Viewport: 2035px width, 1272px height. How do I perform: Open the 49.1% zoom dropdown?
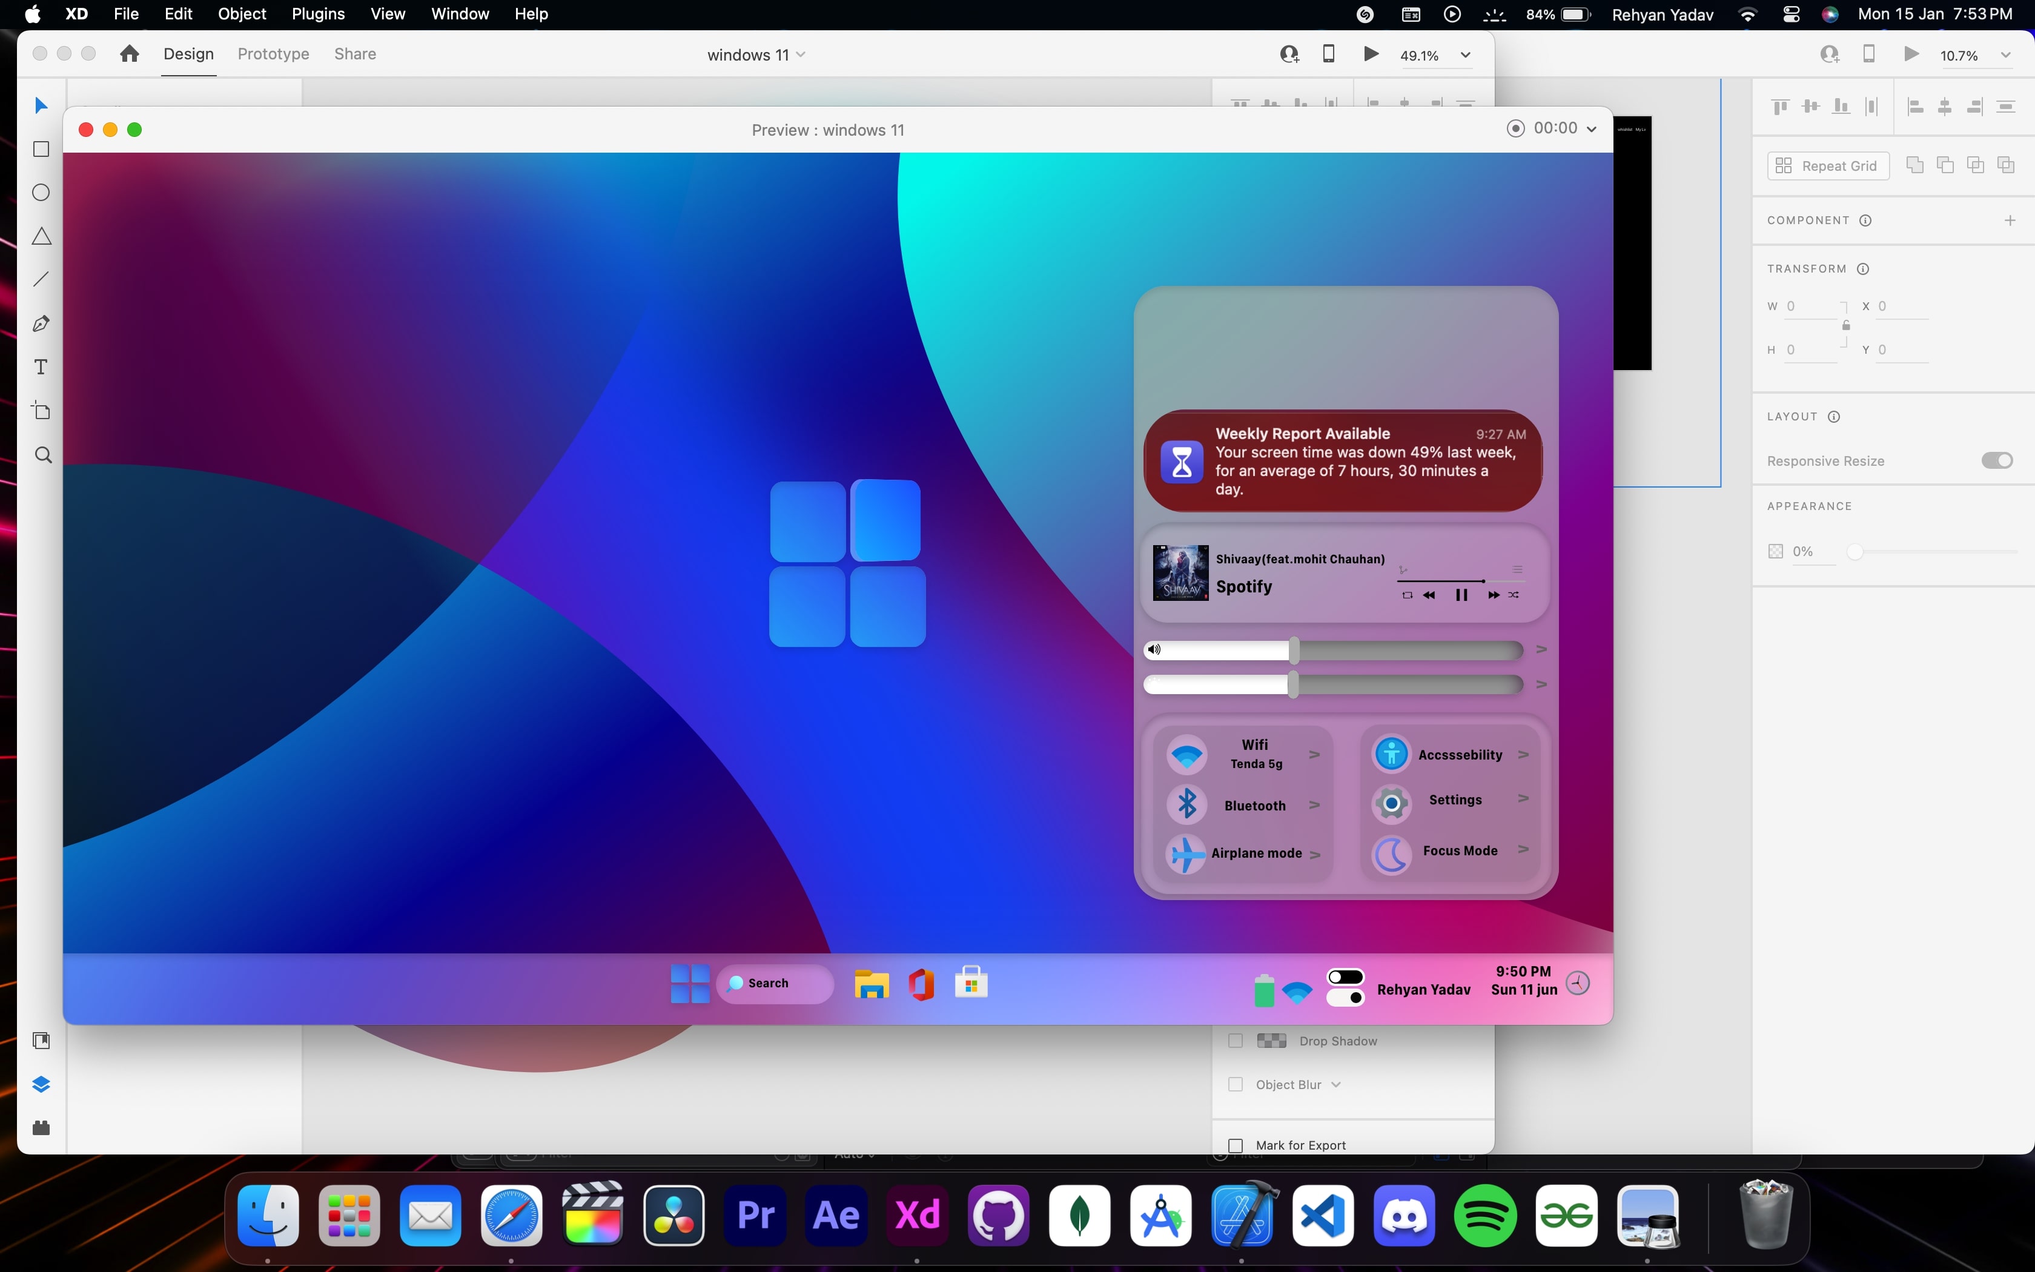tap(1465, 56)
